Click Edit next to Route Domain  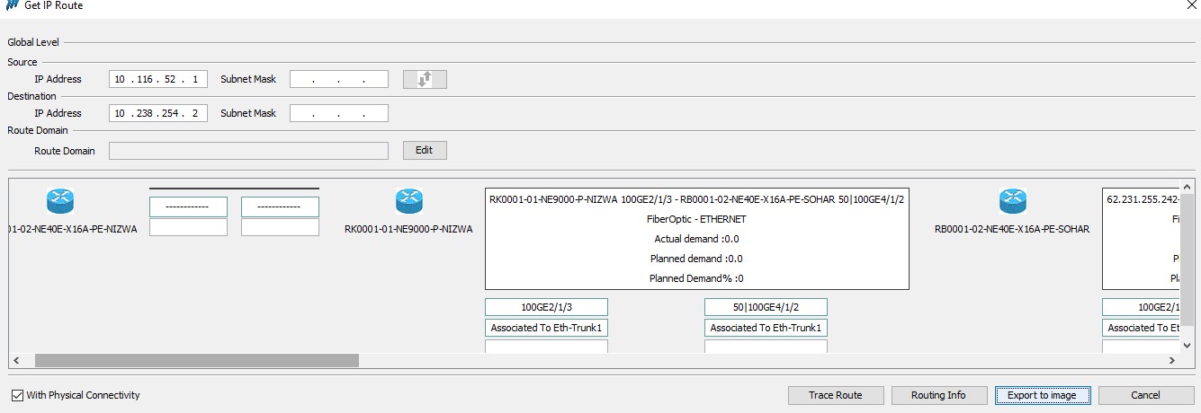[425, 150]
